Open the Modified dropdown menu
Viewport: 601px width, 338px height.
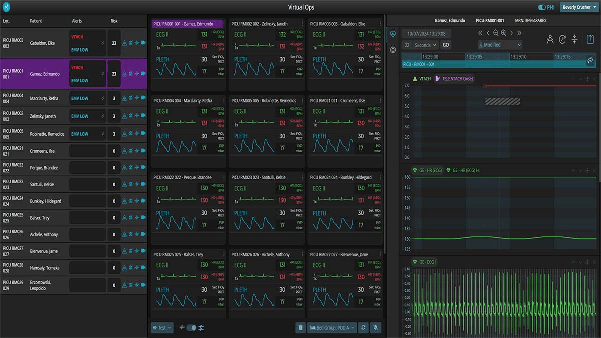click(x=499, y=45)
